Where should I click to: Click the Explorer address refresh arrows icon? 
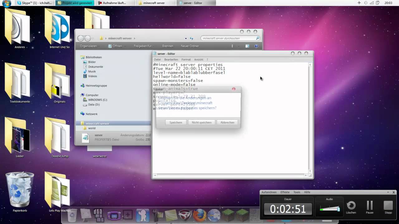(191, 38)
